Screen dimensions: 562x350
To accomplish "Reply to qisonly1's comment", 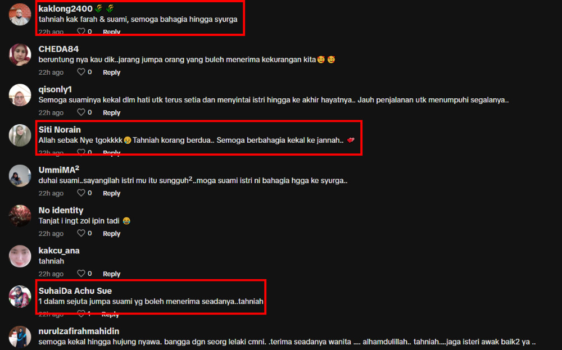I will pyautogui.click(x=111, y=113).
